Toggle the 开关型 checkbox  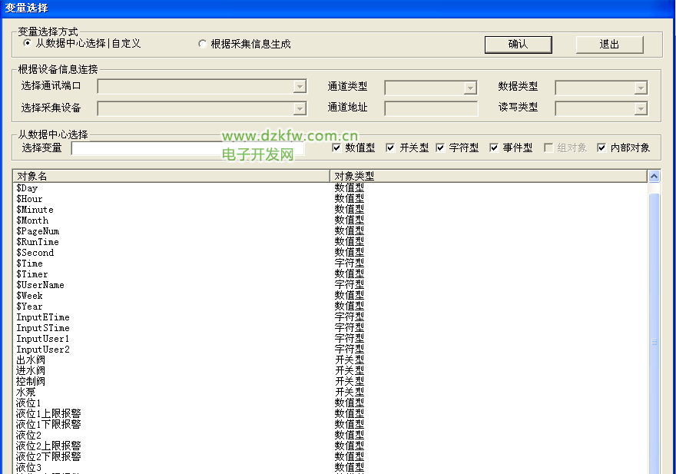pos(390,148)
